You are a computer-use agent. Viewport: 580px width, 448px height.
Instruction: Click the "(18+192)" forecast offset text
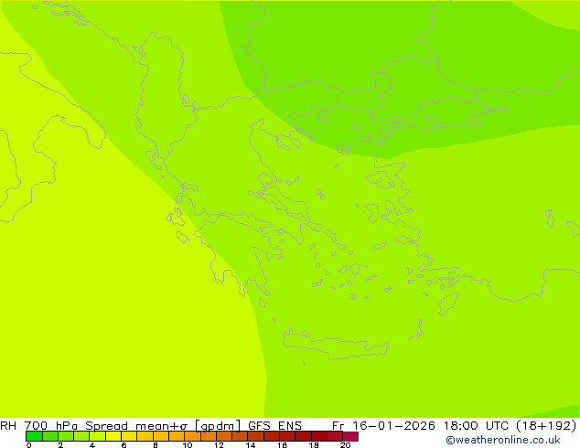pyautogui.click(x=546, y=426)
